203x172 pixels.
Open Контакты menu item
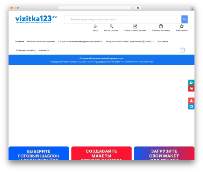click(x=44, y=50)
